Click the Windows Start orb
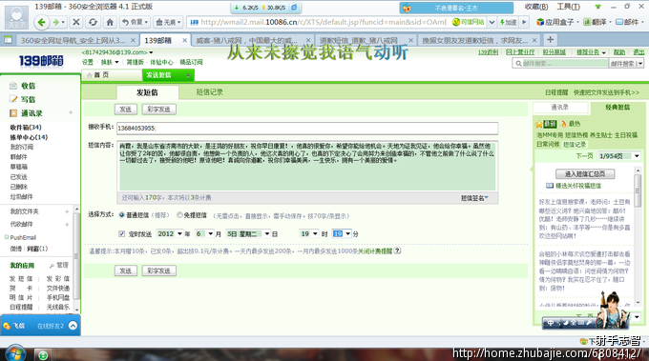649x361 pixels. (x=14, y=354)
